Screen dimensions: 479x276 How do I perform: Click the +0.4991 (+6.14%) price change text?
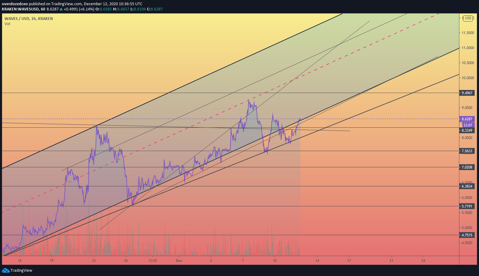pos(79,9)
